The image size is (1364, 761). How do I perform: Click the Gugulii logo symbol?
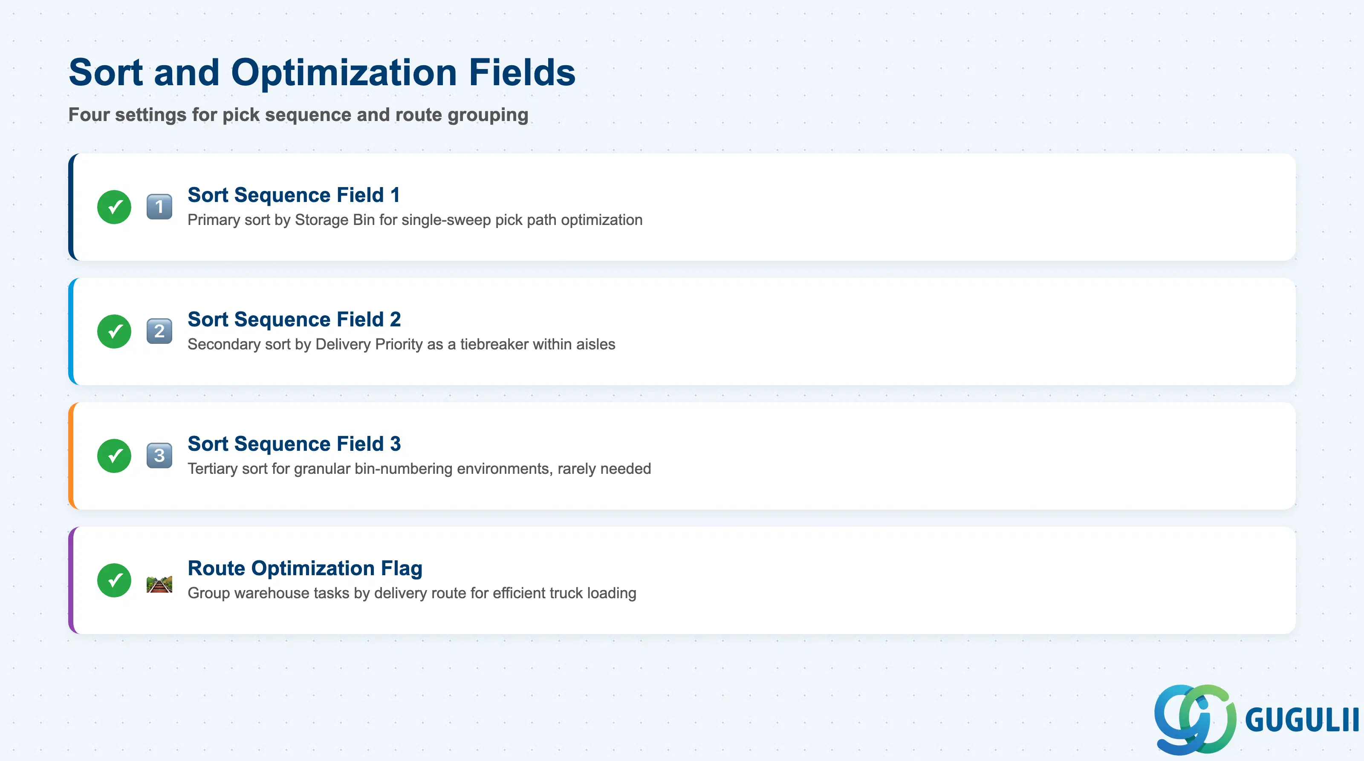pos(1195,719)
